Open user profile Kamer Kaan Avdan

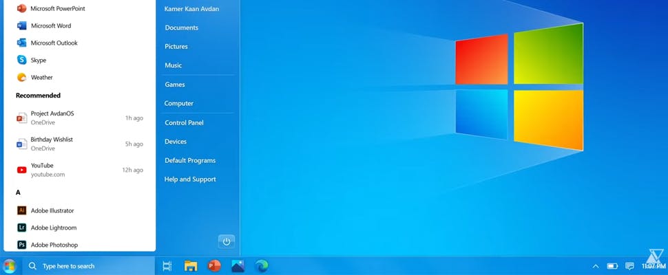point(191,8)
